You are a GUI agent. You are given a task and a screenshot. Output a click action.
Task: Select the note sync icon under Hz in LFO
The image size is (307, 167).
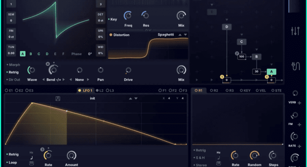click(x=32, y=157)
